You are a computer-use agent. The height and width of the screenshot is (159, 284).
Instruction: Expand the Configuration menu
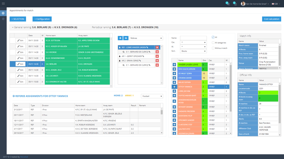coord(42,19)
